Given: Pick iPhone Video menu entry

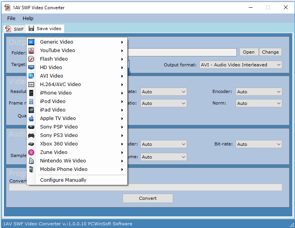Looking at the screenshot, I should pyautogui.click(x=77, y=93).
